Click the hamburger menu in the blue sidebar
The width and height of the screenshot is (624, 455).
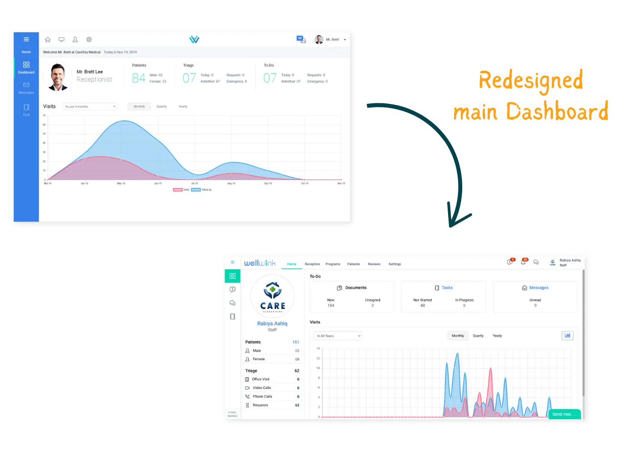[x=26, y=40]
